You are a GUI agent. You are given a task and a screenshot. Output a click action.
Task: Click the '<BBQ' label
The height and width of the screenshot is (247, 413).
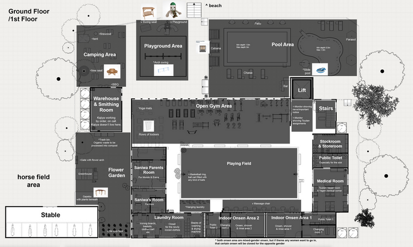[114, 84]
